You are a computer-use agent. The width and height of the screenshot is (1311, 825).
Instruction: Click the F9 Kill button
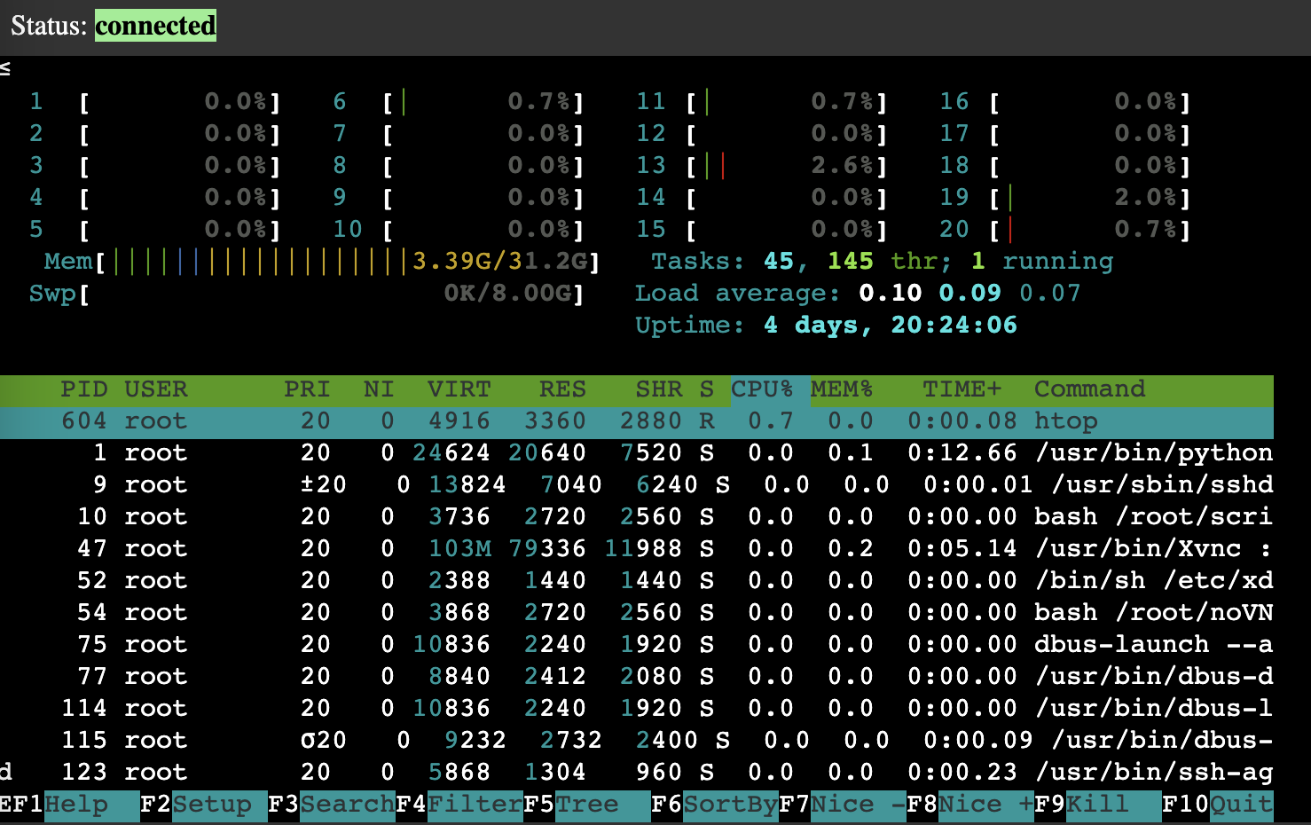tap(1098, 805)
